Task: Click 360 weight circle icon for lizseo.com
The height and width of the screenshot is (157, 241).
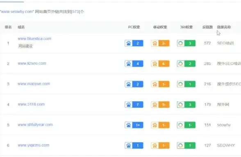Action: click(x=181, y=64)
